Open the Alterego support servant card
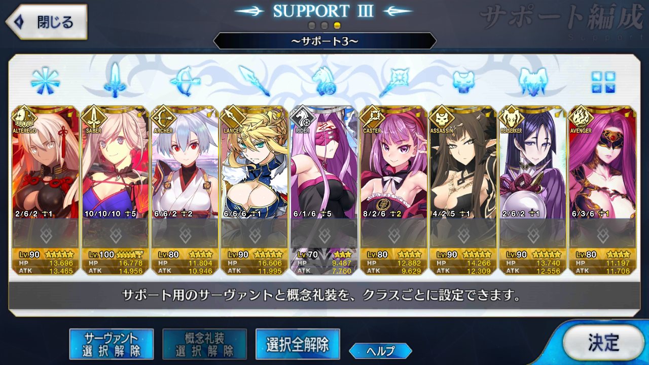This screenshot has height=365, width=649. click(45, 190)
